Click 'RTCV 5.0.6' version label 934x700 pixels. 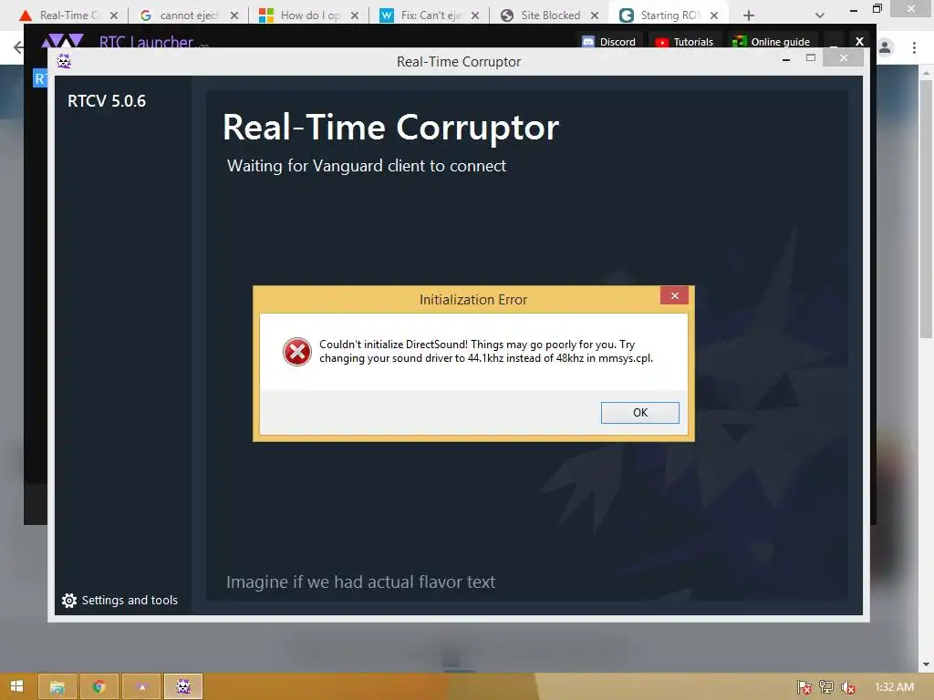pyautogui.click(x=107, y=101)
